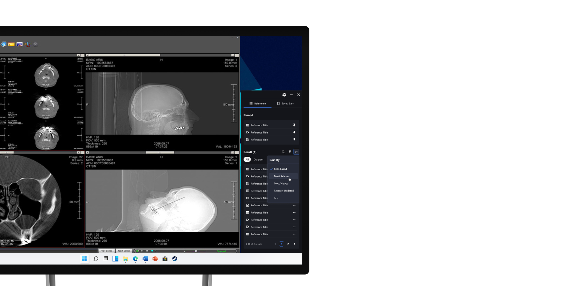Viewport: 584px width, 286px height.
Task: Select the All filter chip
Action: pyautogui.click(x=247, y=160)
